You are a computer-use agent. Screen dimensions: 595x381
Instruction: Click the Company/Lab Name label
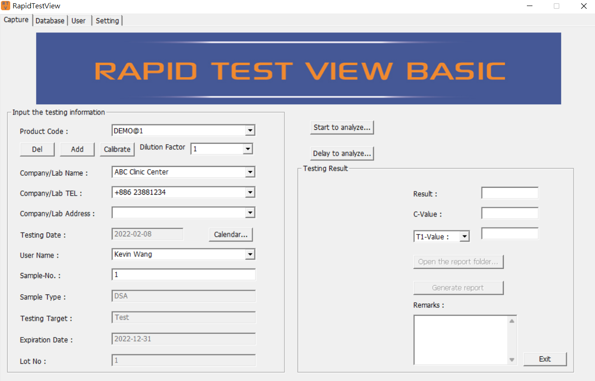(54, 173)
